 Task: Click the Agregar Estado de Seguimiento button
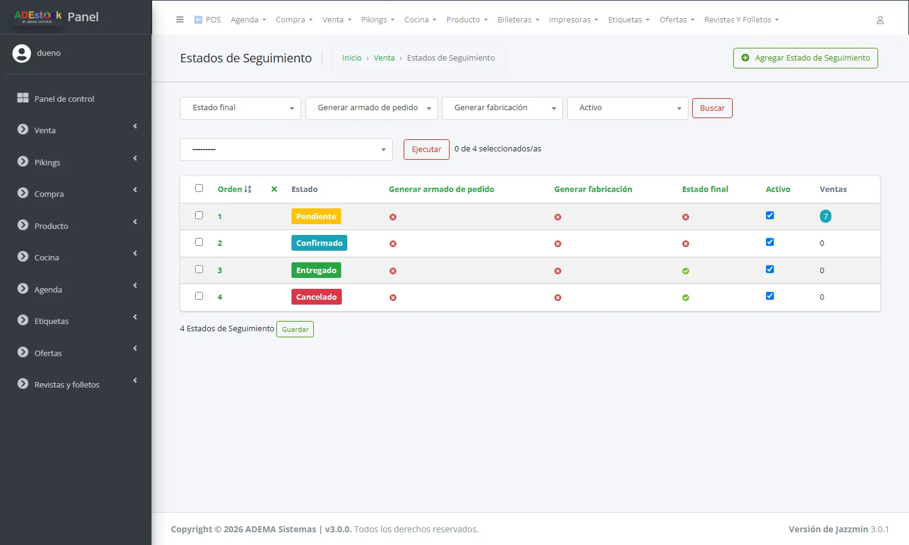tap(805, 58)
